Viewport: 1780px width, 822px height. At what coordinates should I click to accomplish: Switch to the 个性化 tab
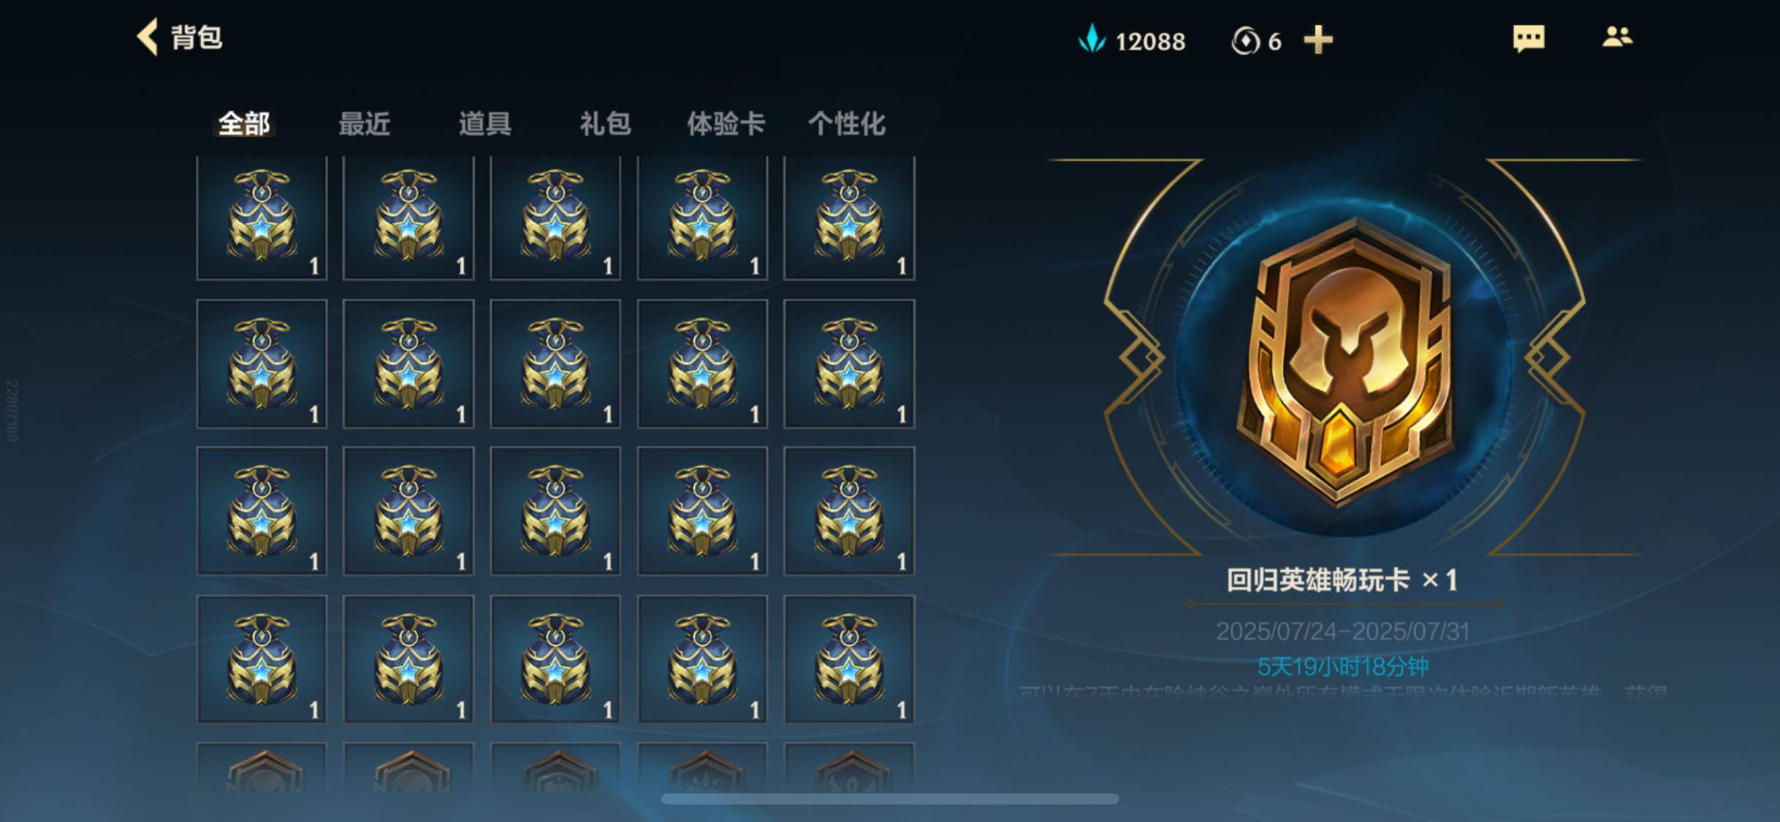click(846, 123)
